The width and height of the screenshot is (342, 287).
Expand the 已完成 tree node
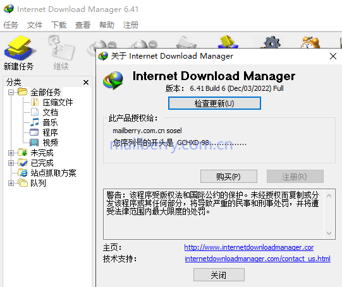(x=11, y=163)
